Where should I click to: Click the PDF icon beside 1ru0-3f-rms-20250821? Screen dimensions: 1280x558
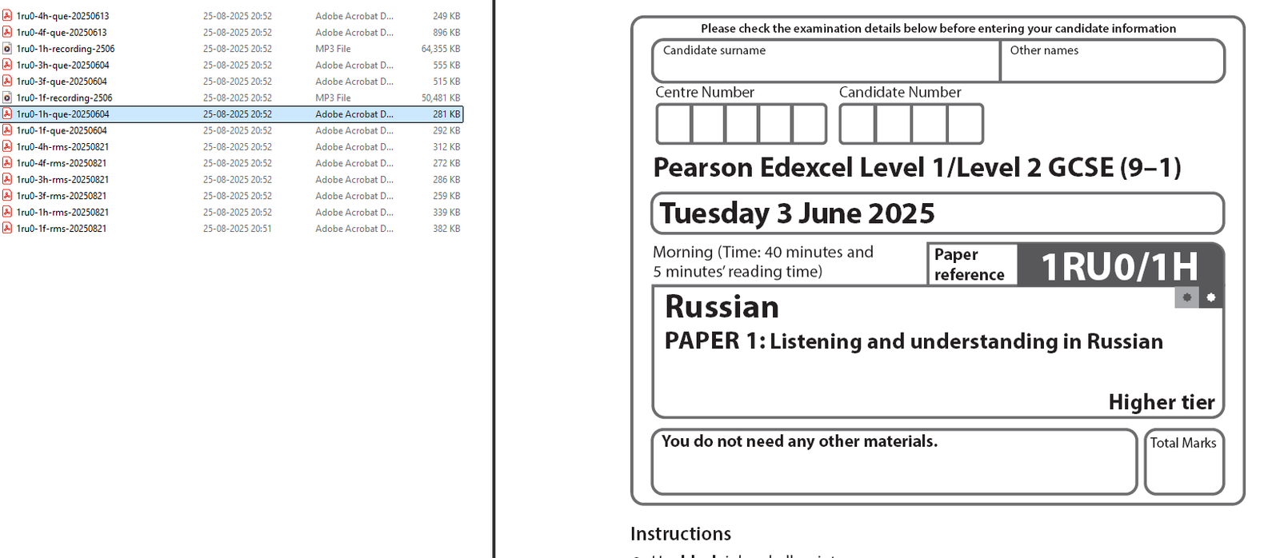coord(7,196)
